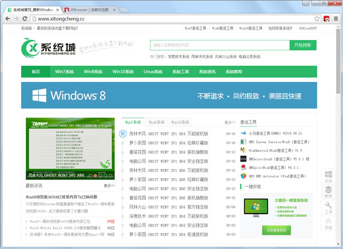Select the red active slideshow dot
This screenshot has width=343, height=249.
pos(95,176)
